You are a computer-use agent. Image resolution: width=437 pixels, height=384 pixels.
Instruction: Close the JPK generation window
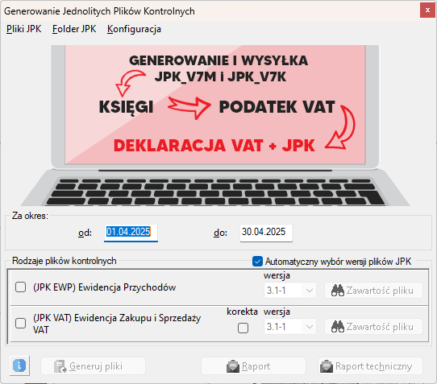(427, 10)
